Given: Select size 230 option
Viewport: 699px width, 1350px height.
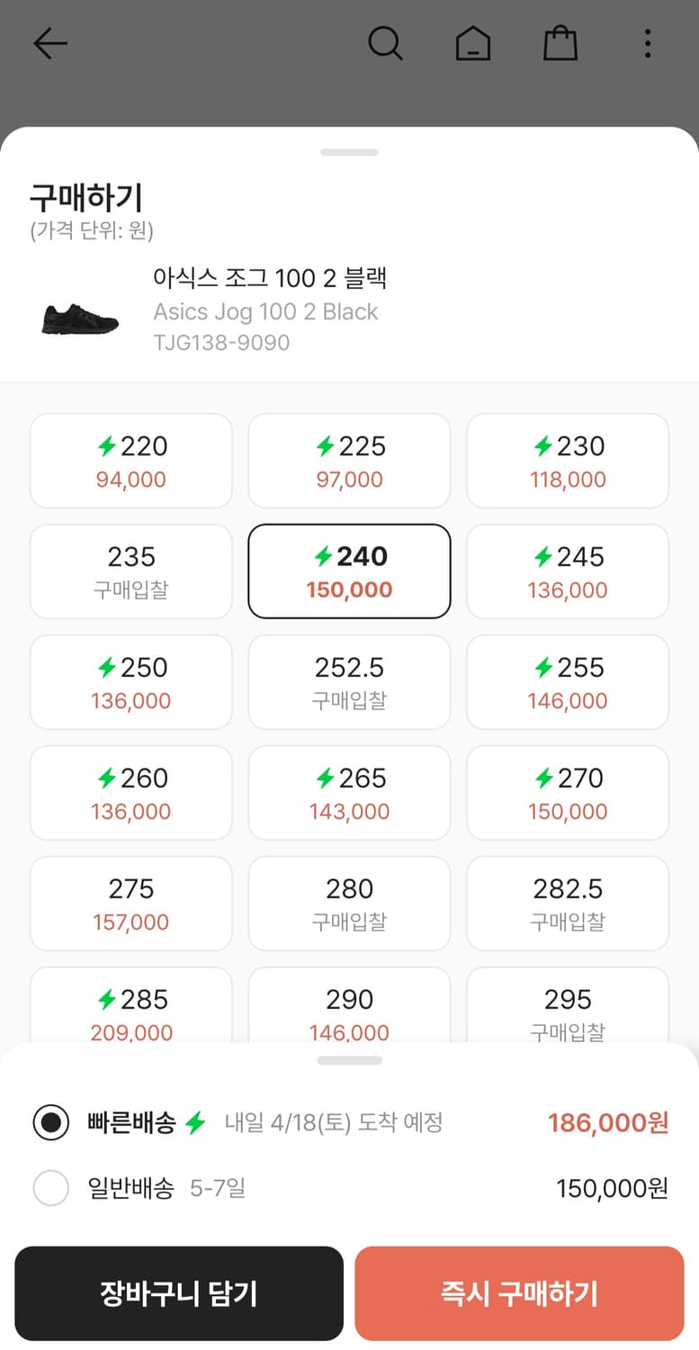Looking at the screenshot, I should pos(568,461).
